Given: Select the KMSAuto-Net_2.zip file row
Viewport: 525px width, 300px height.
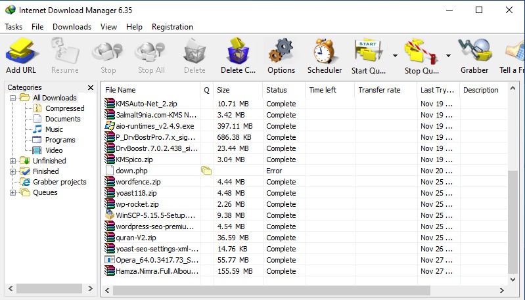Looking at the screenshot, I should (304, 104).
